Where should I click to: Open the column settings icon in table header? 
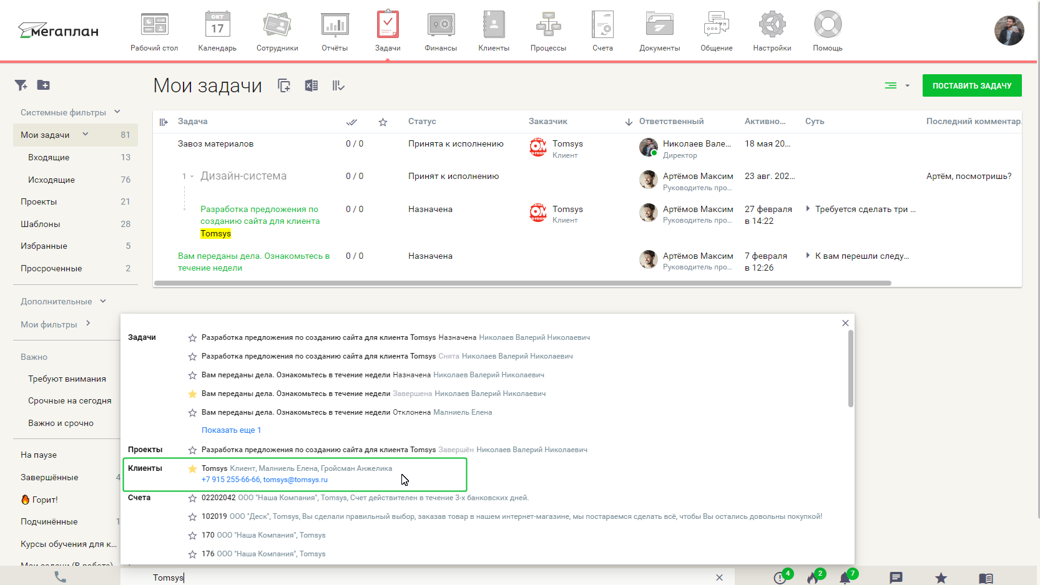click(x=164, y=122)
